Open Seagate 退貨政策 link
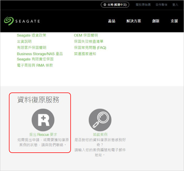The image size is (184, 171). [x=32, y=35]
